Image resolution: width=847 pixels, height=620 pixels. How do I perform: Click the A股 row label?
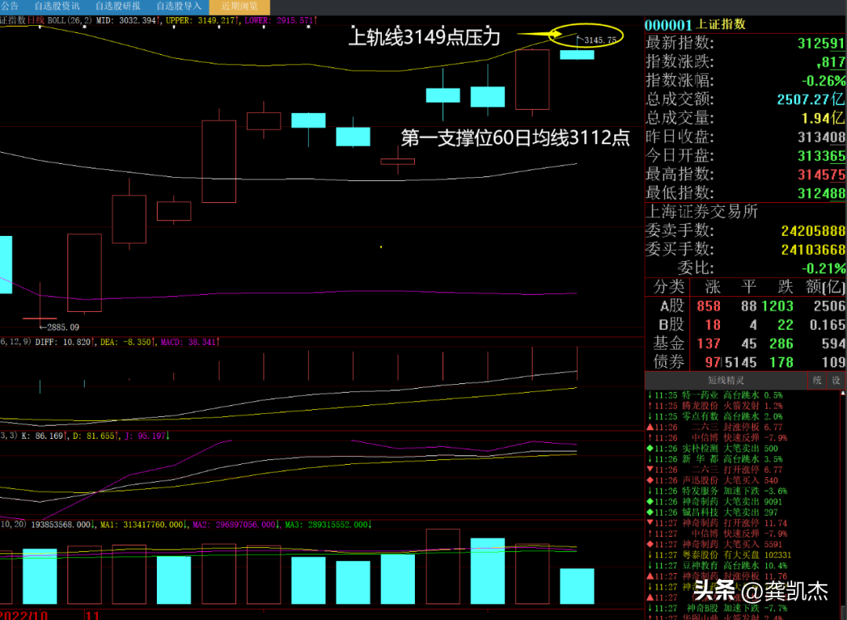point(672,306)
